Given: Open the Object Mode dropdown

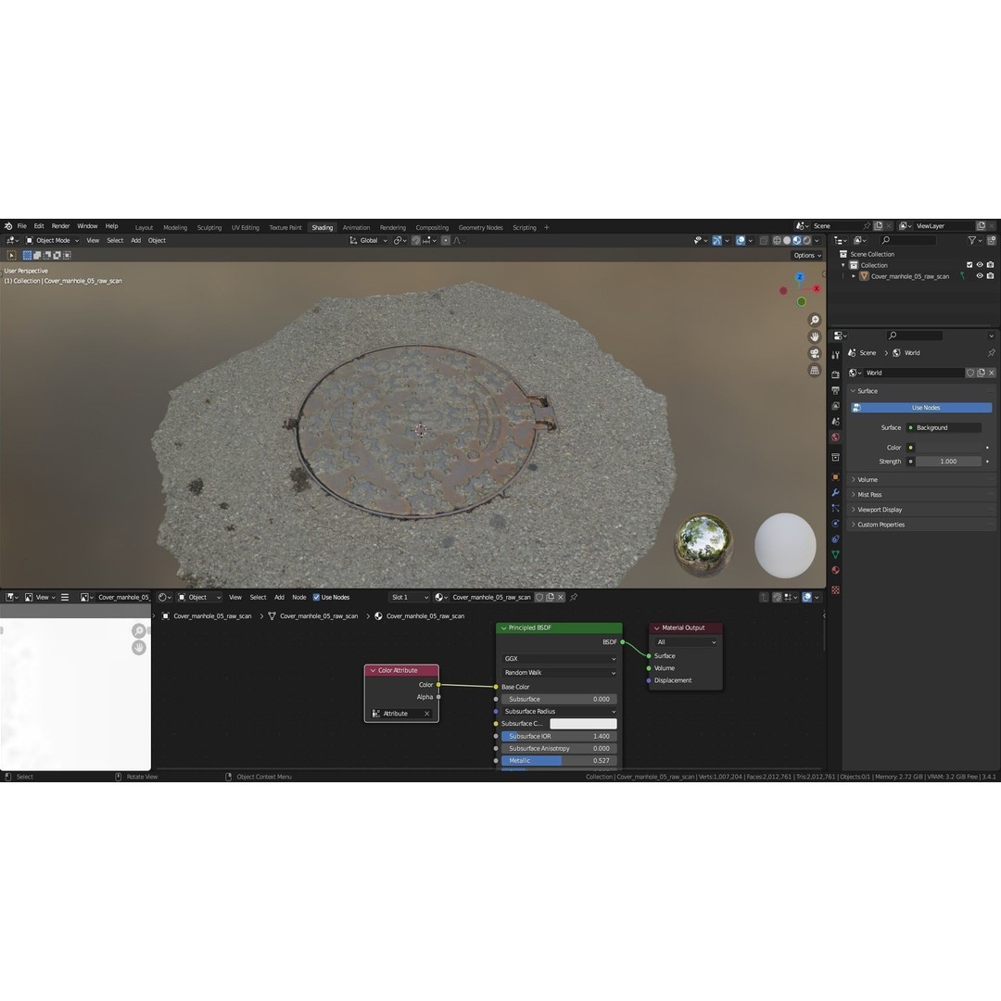Looking at the screenshot, I should click(52, 241).
